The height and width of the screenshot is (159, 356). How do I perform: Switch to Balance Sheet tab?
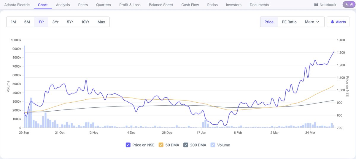coord(161,5)
